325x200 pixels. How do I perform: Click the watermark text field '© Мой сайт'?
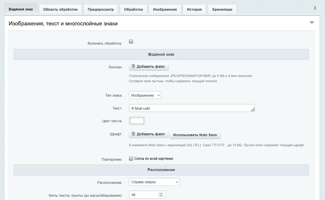192,108
